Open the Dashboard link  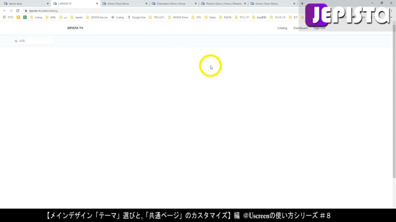300,28
